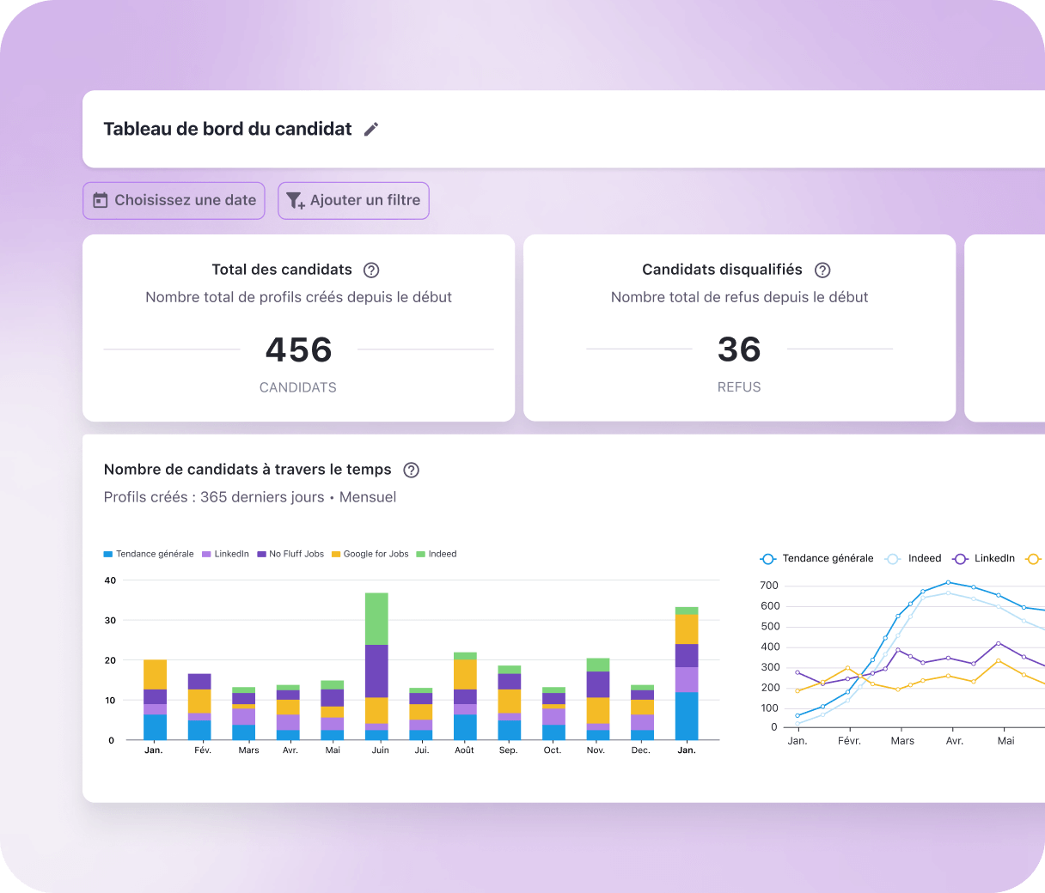Open help tooltip on Nombre de candidats à travers le temps
The width and height of the screenshot is (1045, 893).
click(x=411, y=470)
